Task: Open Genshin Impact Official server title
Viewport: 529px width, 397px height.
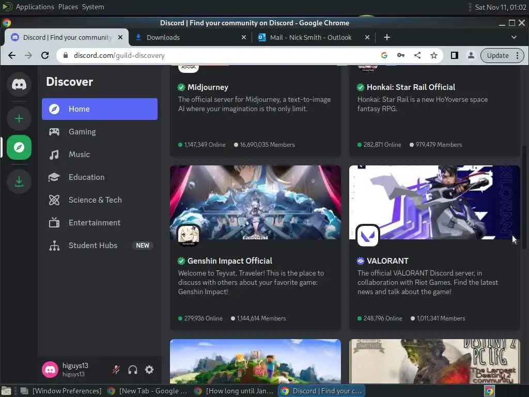Action: click(x=229, y=261)
